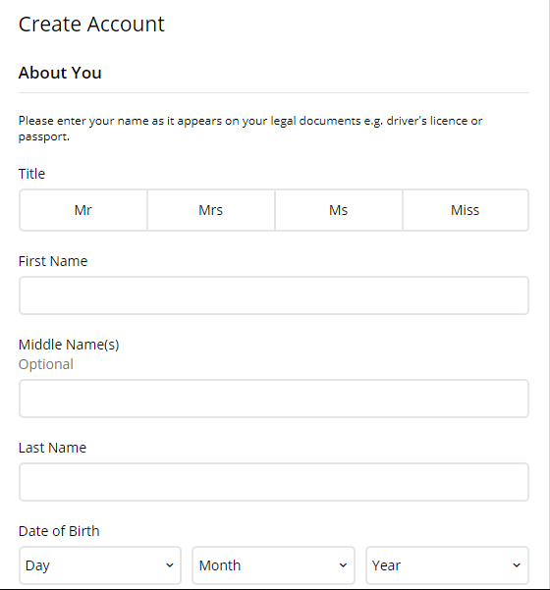
Task: Click the First Name label
Action: 53,261
